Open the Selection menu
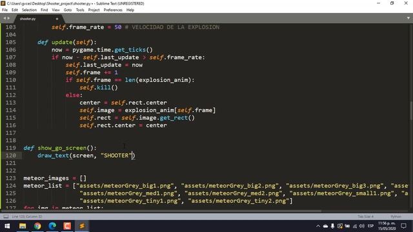413x232 pixels. [29, 10]
